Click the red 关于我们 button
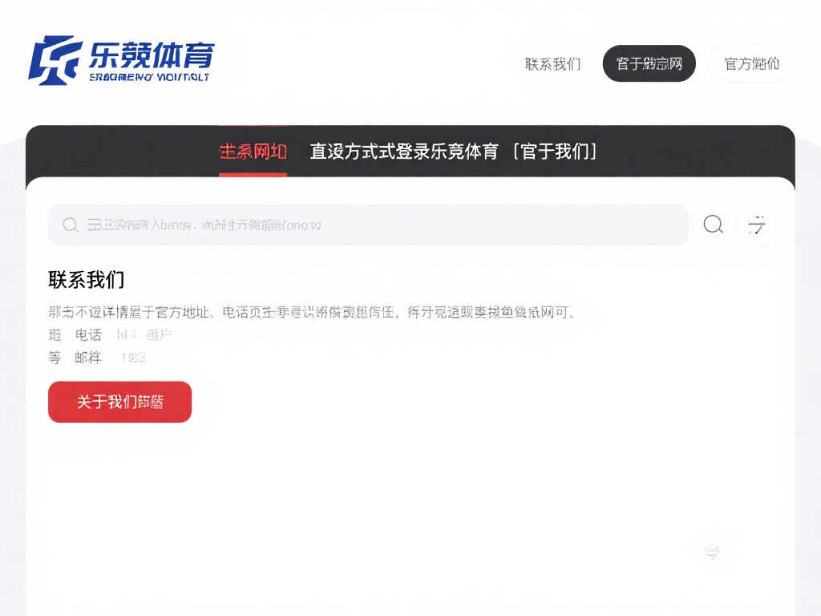 [119, 401]
